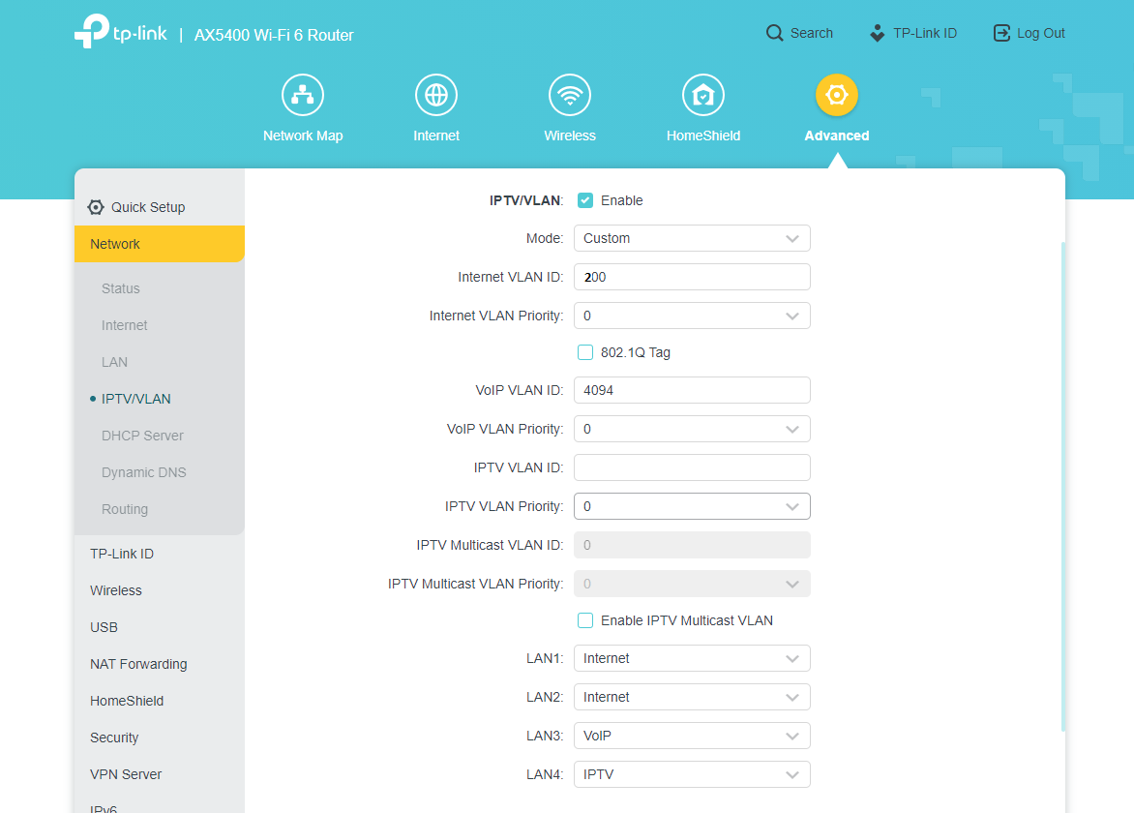Open DHCP Server in the sidebar

click(142, 436)
